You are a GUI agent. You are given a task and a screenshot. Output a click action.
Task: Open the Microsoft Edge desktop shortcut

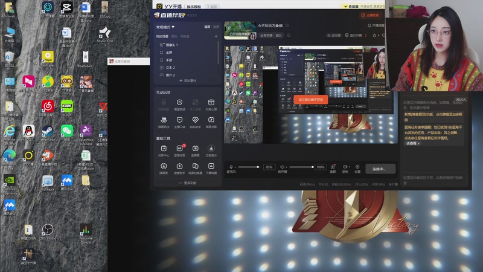(10, 160)
